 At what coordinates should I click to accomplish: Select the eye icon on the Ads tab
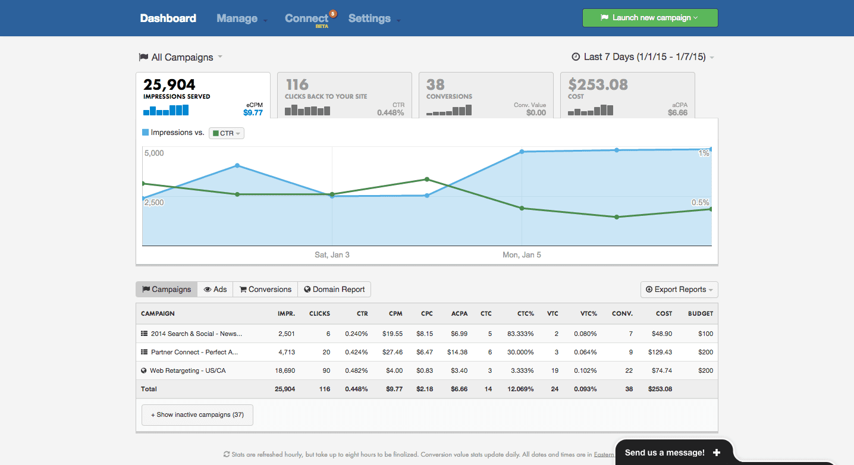[206, 289]
